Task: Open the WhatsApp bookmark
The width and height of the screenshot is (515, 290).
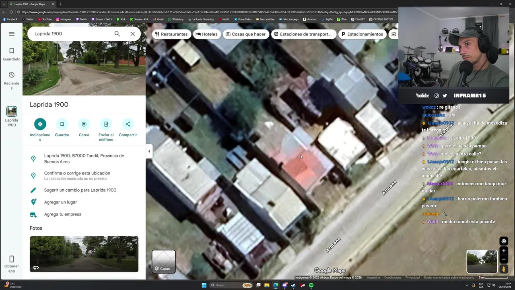Action: click(x=175, y=19)
